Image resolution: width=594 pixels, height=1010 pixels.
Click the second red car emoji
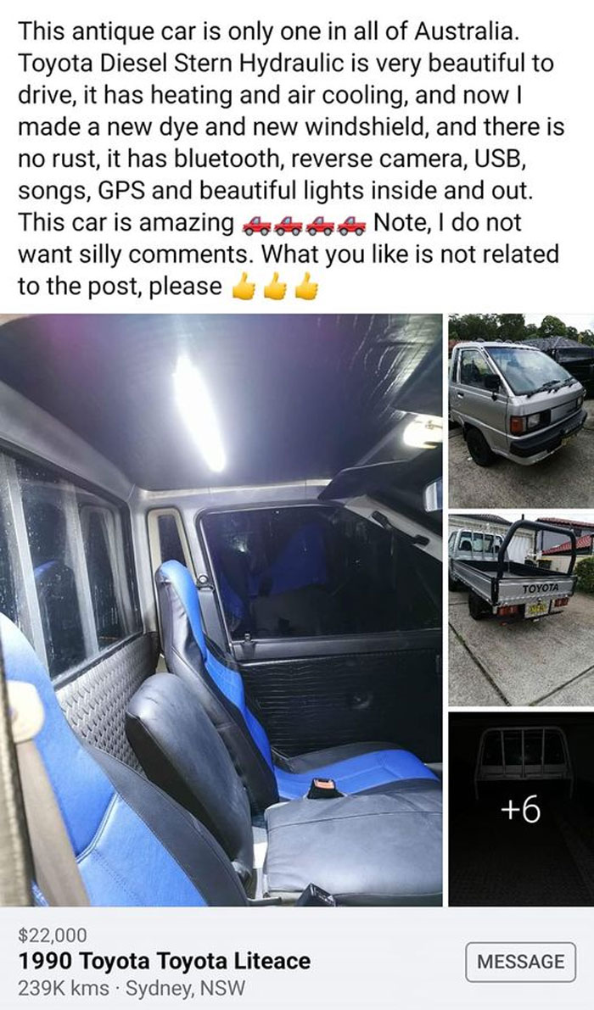288,225
